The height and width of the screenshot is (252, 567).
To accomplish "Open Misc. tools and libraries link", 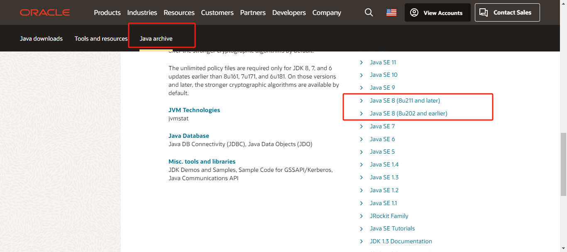I will tap(202, 161).
